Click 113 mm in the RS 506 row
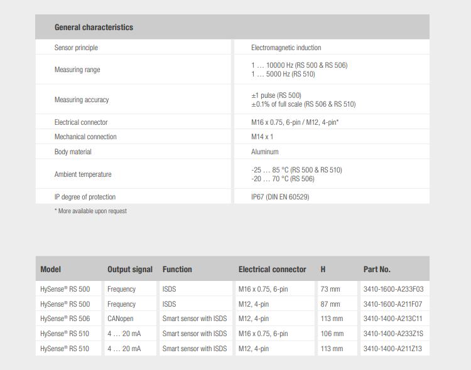 coord(332,319)
